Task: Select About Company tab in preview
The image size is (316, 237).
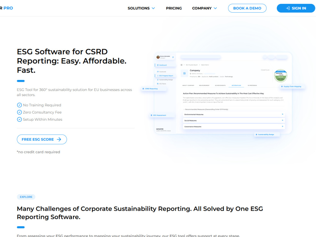Action: point(188,85)
